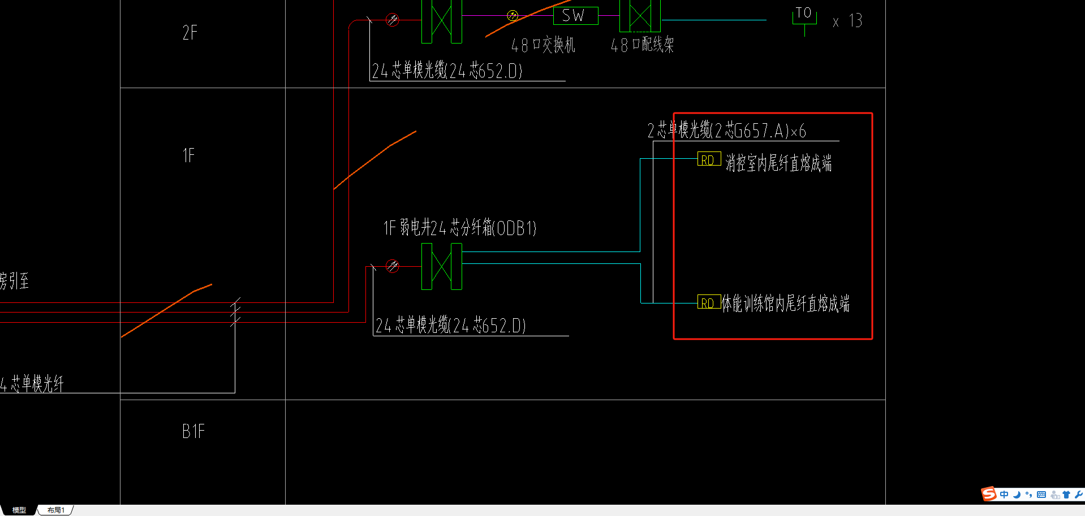
Task: Click the 2芯单模光缆(2芯G657.A)×6 text
Action: [x=727, y=130]
